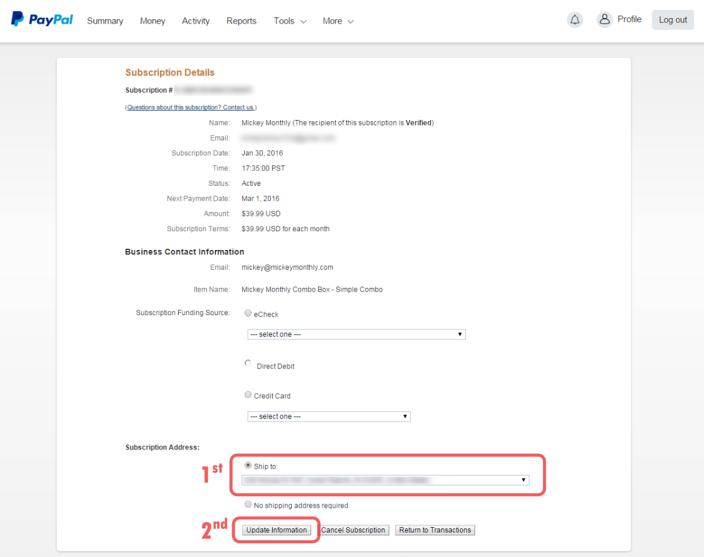Expand the Ship to address dropdown
Viewport: 704px width, 557px height.
click(x=385, y=481)
